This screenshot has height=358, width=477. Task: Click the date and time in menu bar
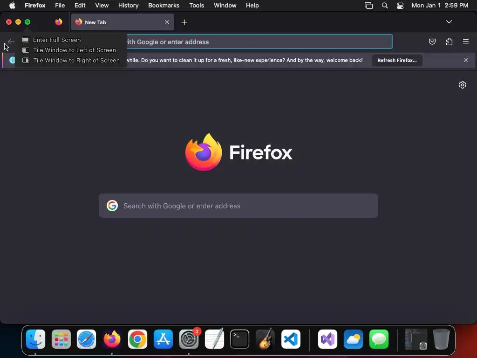(x=440, y=6)
